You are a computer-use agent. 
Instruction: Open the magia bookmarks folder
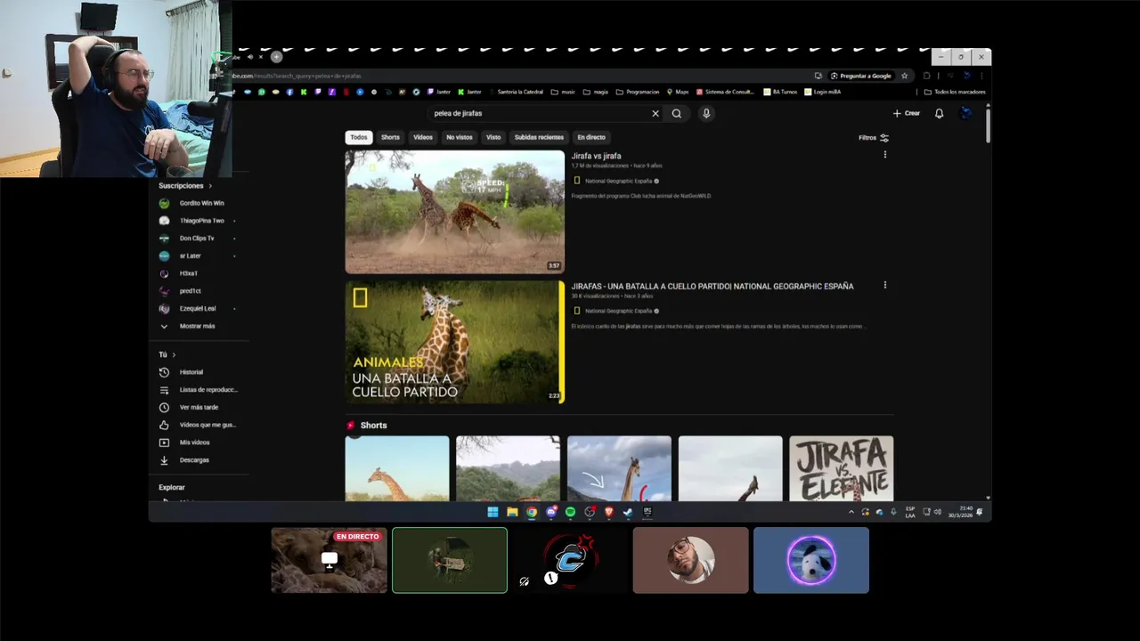596,92
